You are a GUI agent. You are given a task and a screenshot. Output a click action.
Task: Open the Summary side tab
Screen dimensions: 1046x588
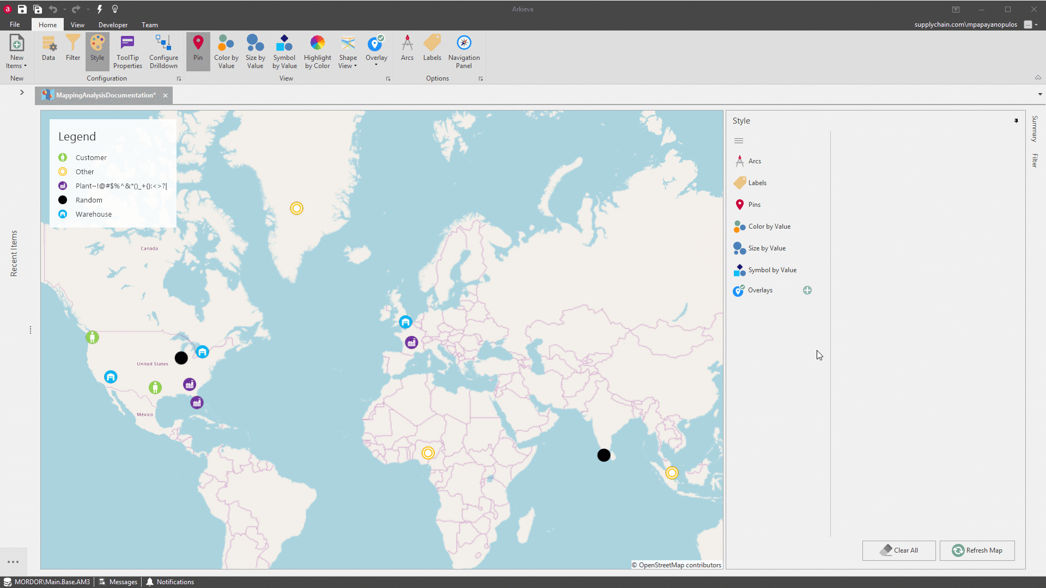click(x=1035, y=129)
